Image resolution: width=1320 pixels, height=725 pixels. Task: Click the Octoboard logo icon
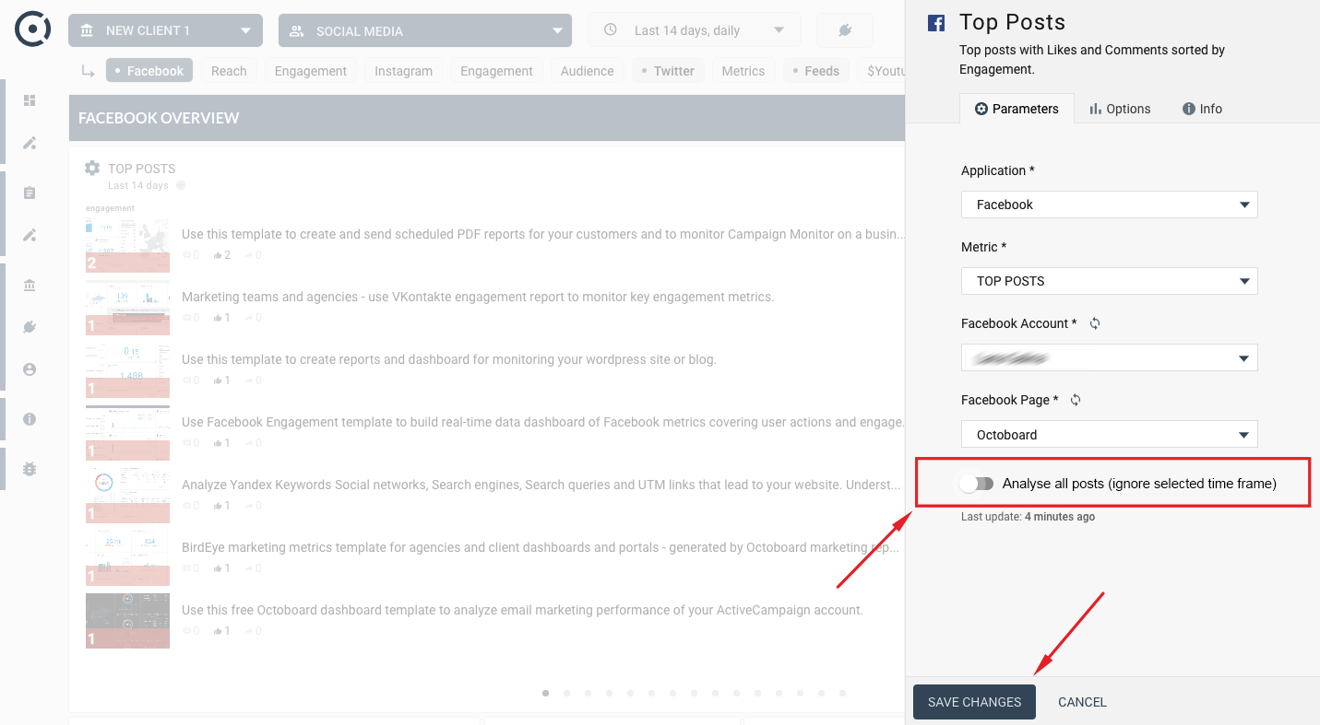coord(33,29)
